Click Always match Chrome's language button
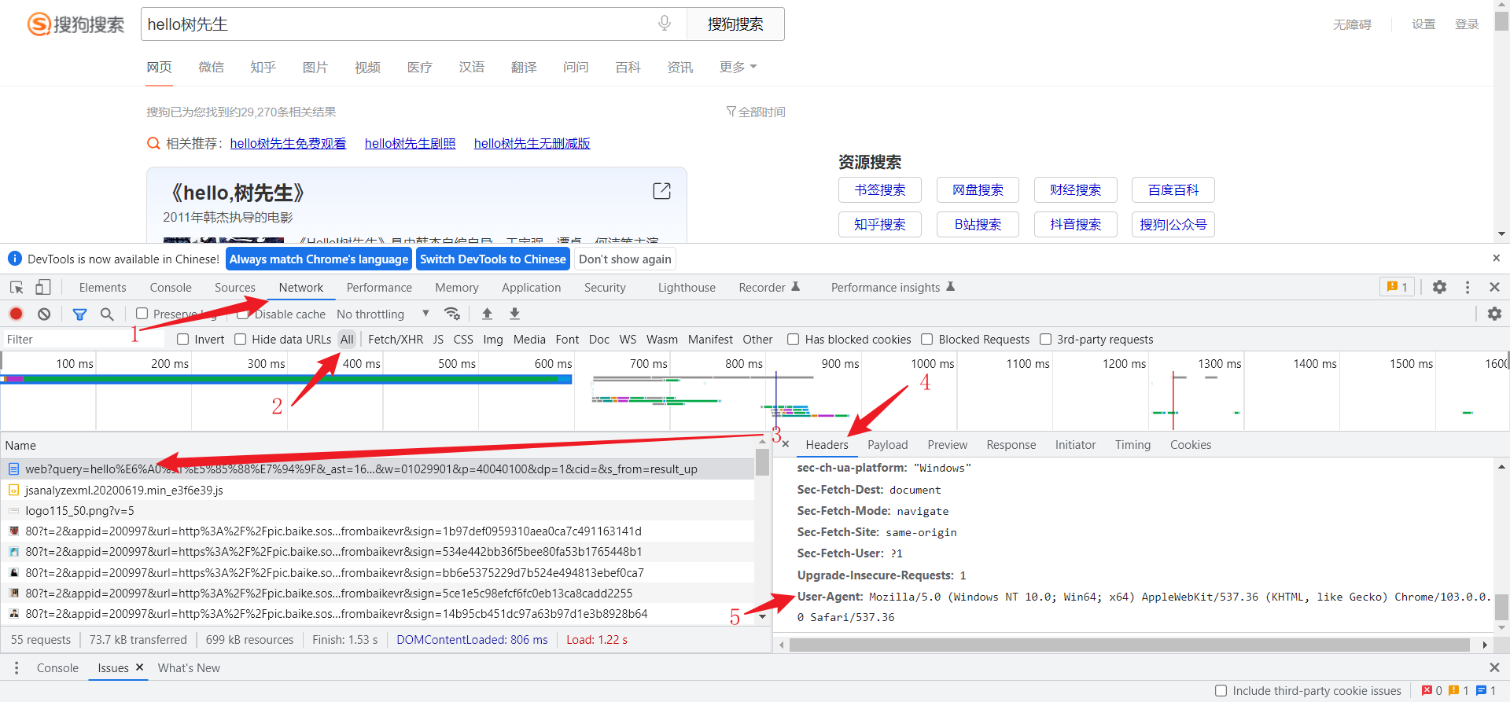This screenshot has width=1510, height=702. click(319, 259)
